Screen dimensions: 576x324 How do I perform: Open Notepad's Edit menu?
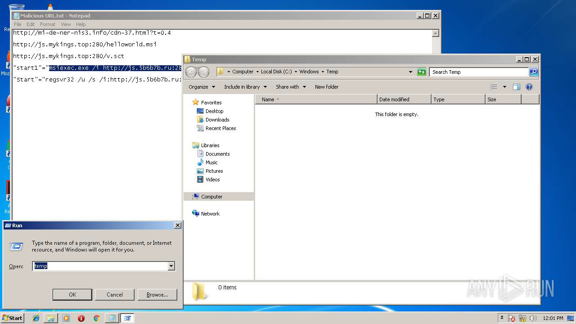click(x=31, y=24)
